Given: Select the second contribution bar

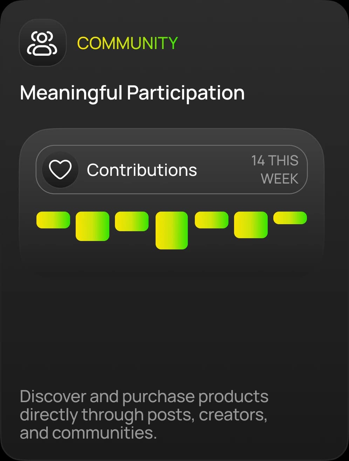Looking at the screenshot, I should [x=93, y=226].
